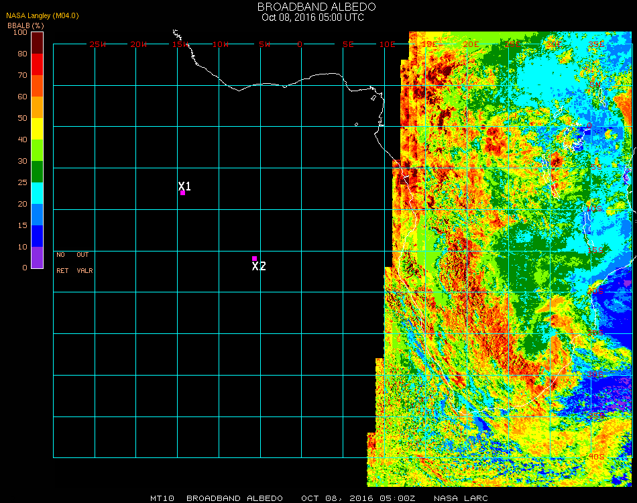
Task: Click the '5S' latitude label
Action: tap(596, 168)
